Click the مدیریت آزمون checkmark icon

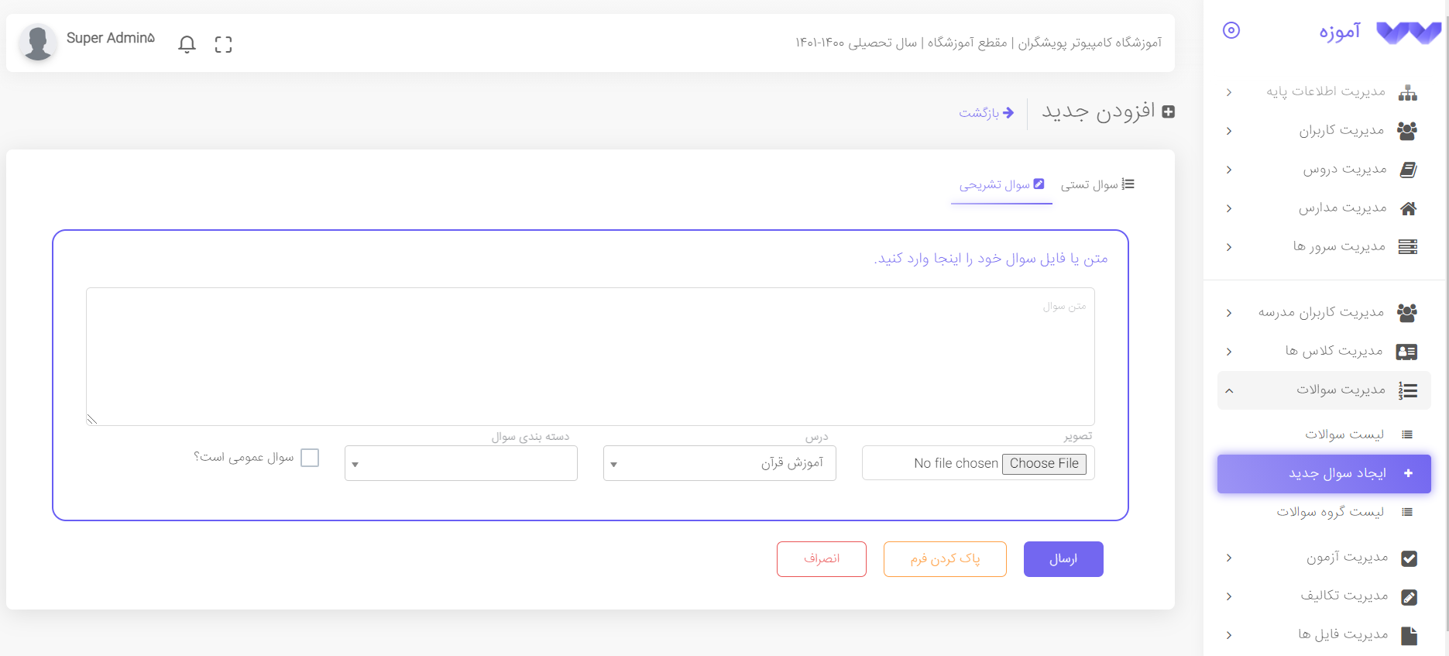pyautogui.click(x=1409, y=558)
